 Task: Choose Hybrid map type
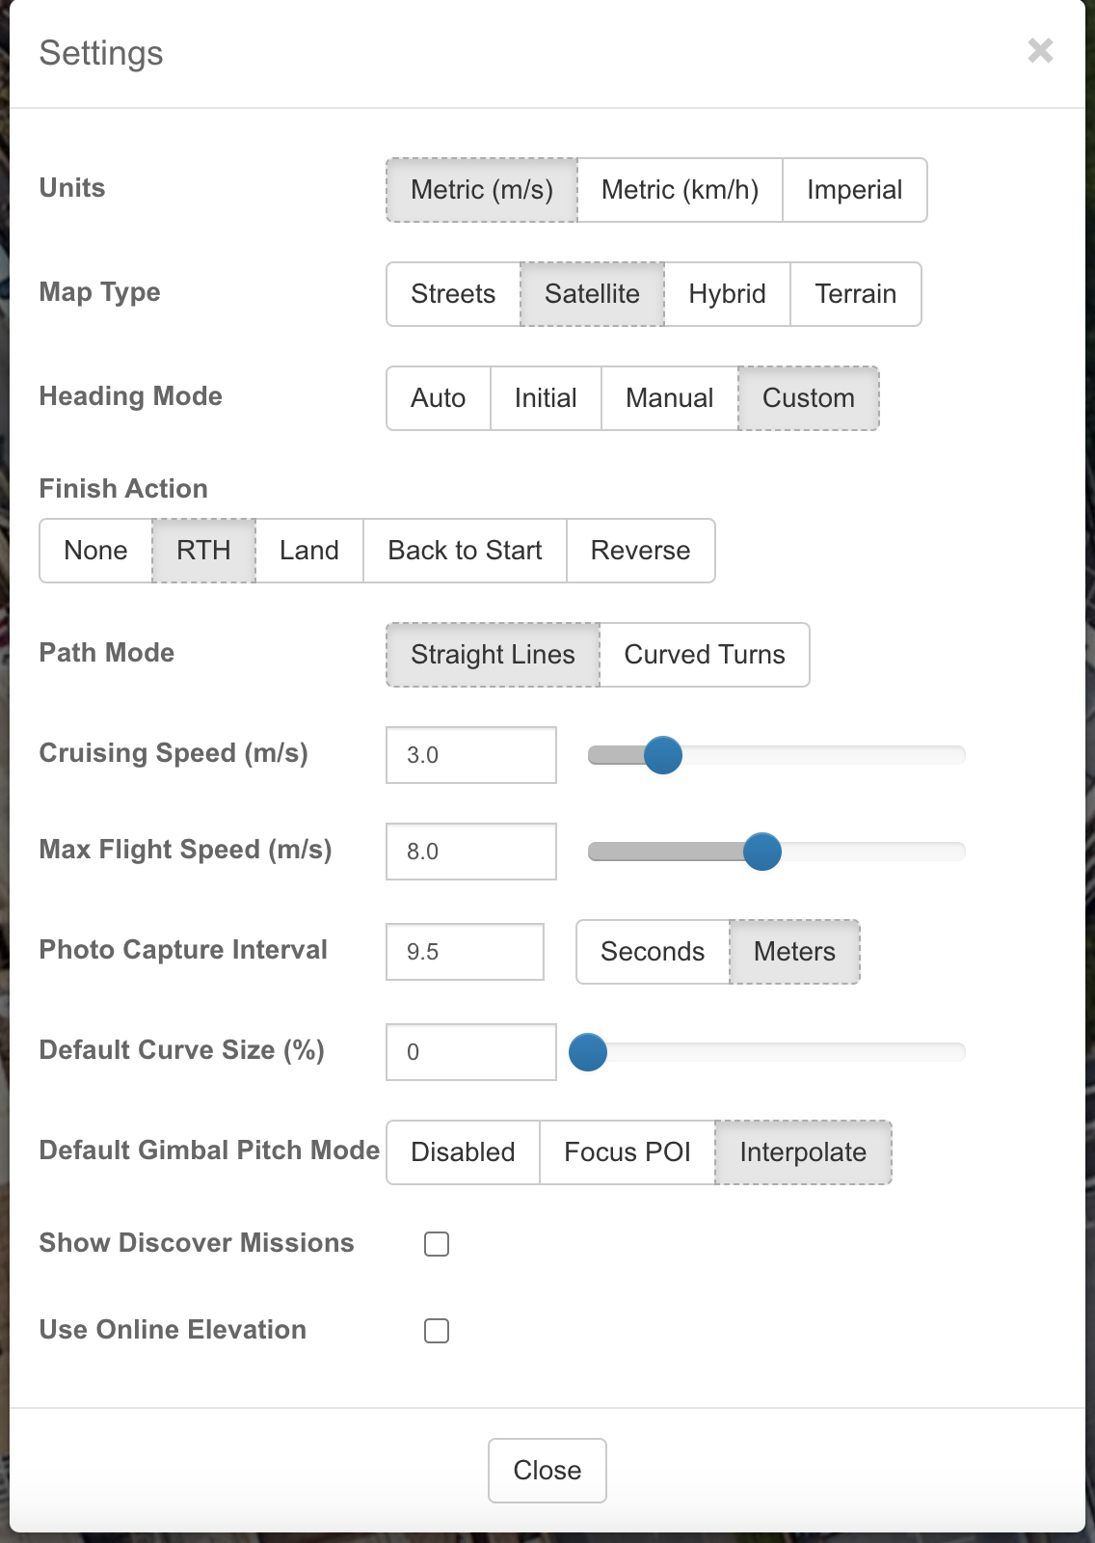(727, 294)
